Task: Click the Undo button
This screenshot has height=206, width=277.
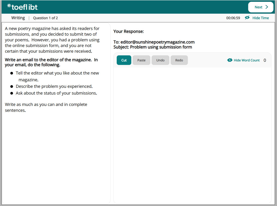Action: [x=160, y=60]
